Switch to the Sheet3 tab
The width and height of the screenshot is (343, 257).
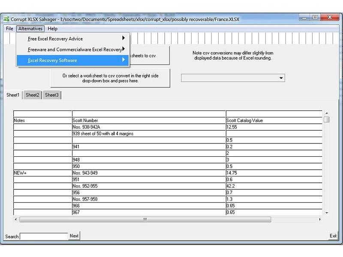point(51,95)
